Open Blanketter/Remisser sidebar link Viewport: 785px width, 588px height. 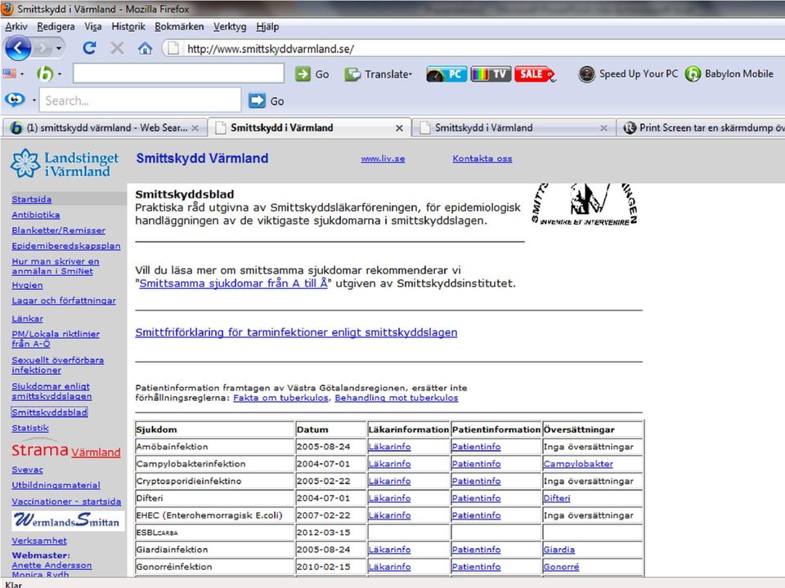(x=59, y=230)
